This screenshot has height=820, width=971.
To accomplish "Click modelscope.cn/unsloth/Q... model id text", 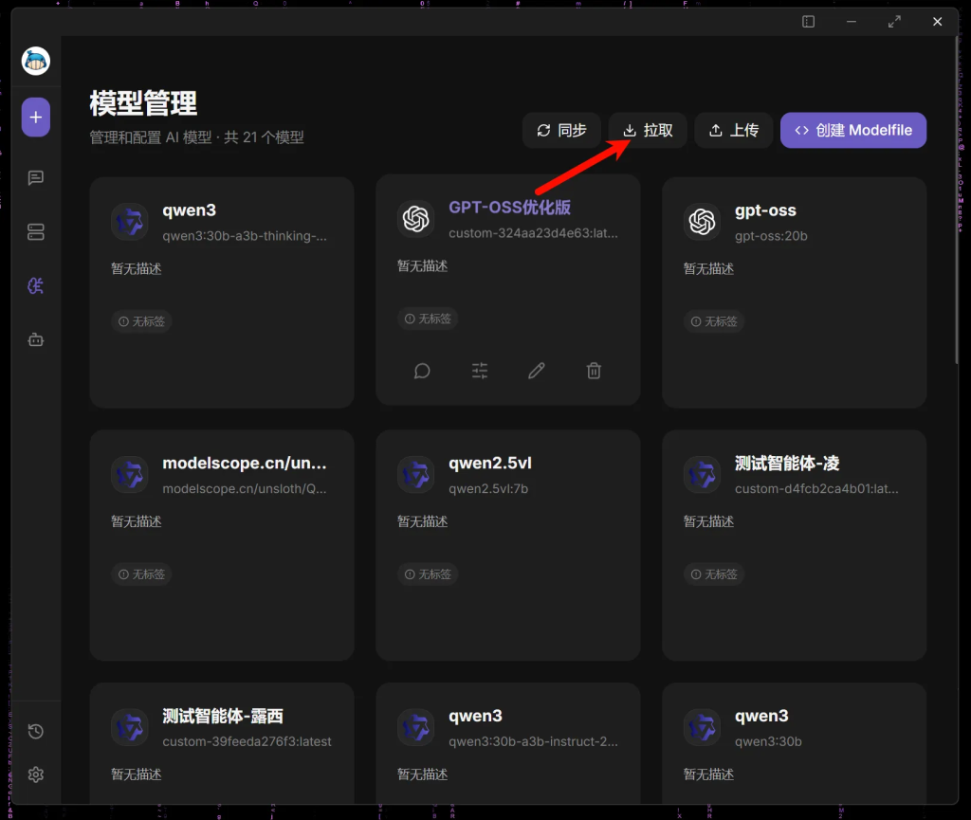I will [245, 489].
